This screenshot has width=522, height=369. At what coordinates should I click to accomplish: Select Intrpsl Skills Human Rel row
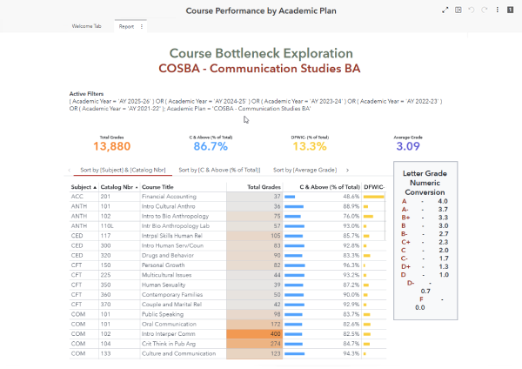tap(228, 236)
